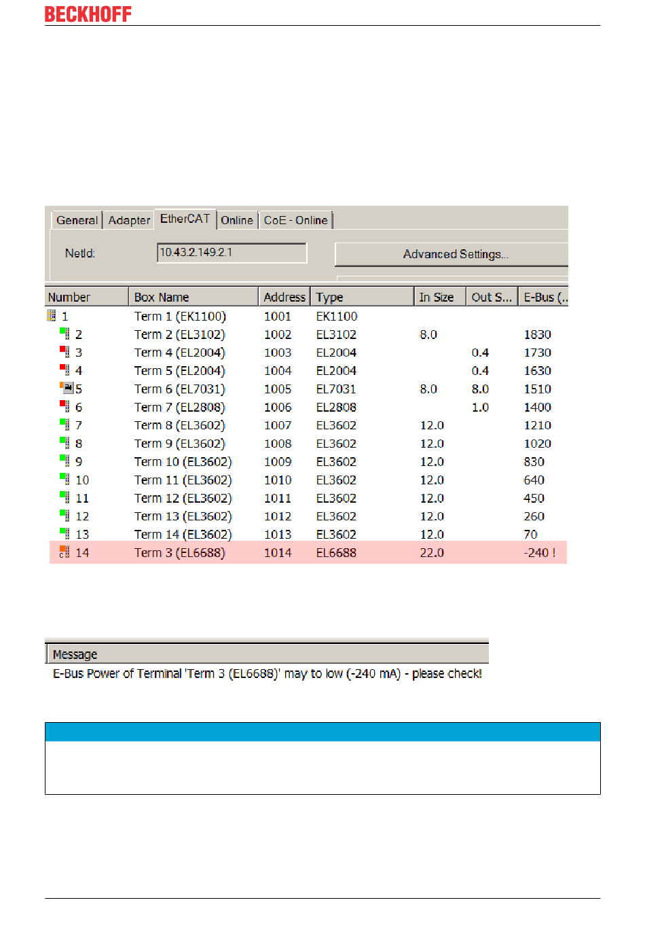Click the green terminal icon for Term 14 (EL3602)
The height and width of the screenshot is (930, 645).
tap(64, 534)
